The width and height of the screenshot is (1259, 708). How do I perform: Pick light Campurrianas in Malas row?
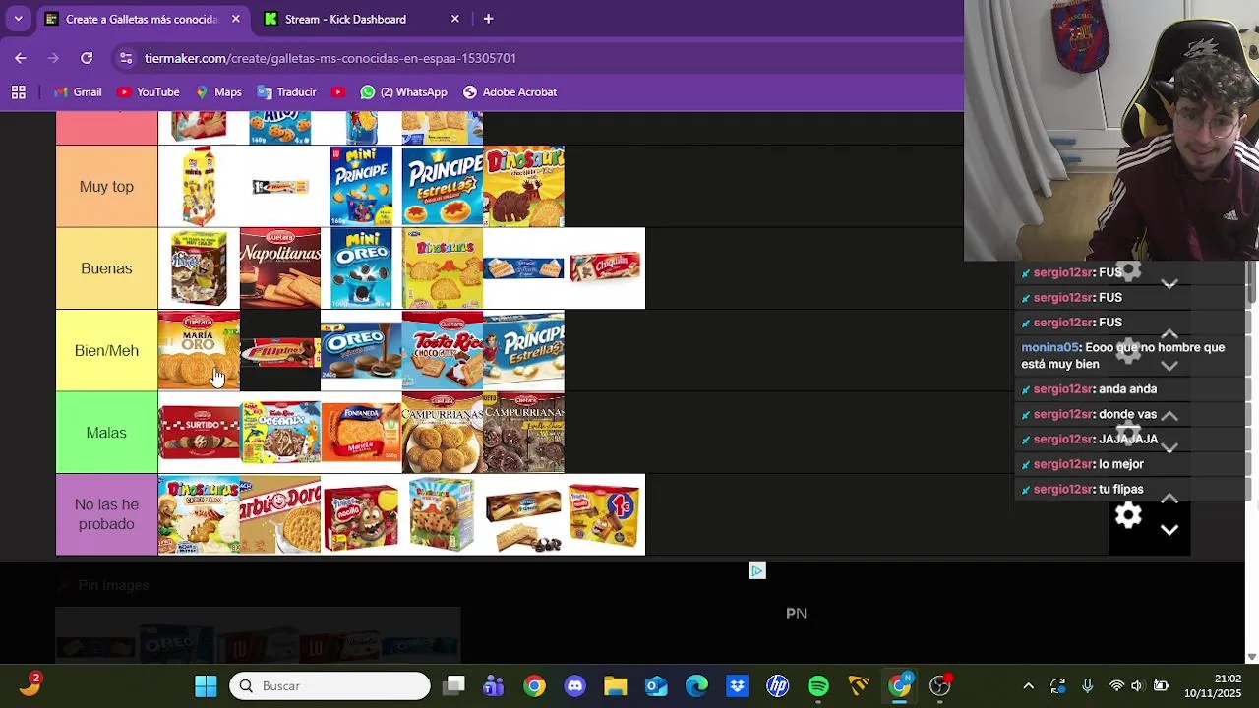(443, 433)
